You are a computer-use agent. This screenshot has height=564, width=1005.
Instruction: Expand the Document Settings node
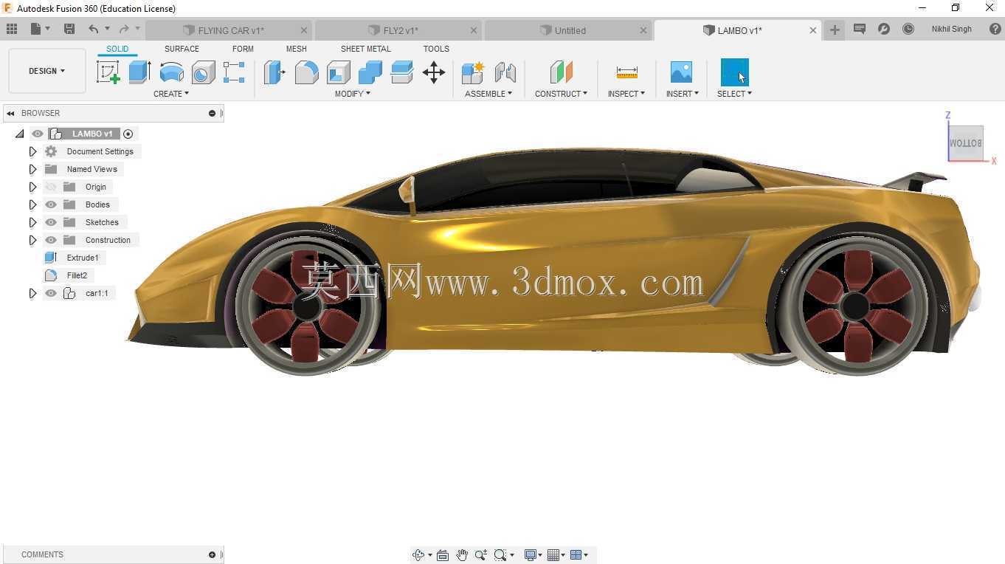[32, 151]
